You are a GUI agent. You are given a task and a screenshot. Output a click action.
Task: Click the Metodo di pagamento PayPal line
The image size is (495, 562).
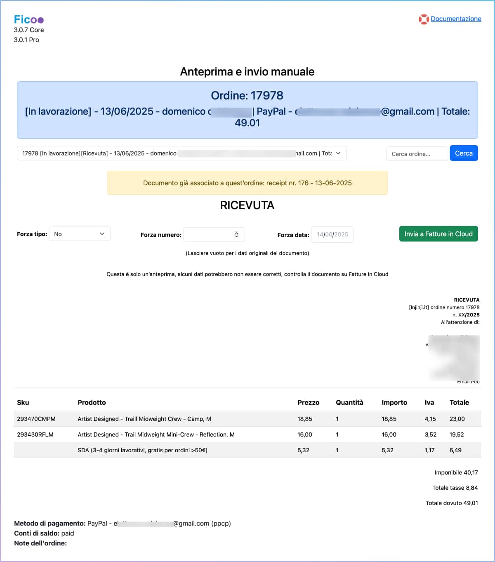pos(123,523)
